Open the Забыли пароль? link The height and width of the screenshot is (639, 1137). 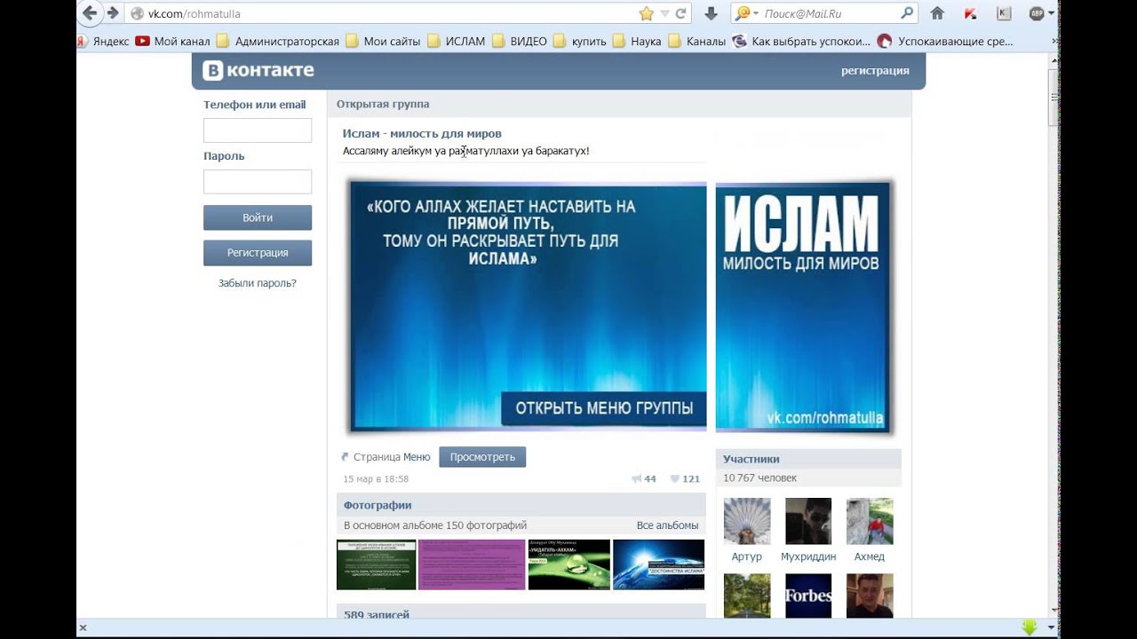(258, 283)
